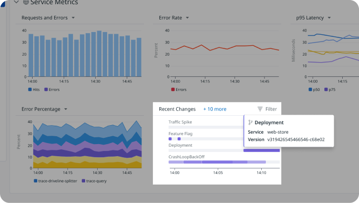Open the Error Rate dropdown arrow
Viewport: 359px width, 203px height.
tap(187, 18)
